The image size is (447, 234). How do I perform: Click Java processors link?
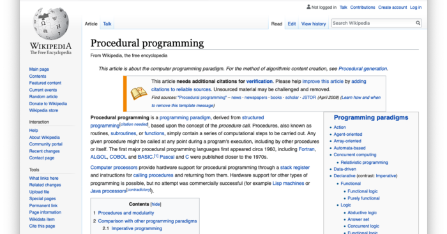pyautogui.click(x=108, y=191)
